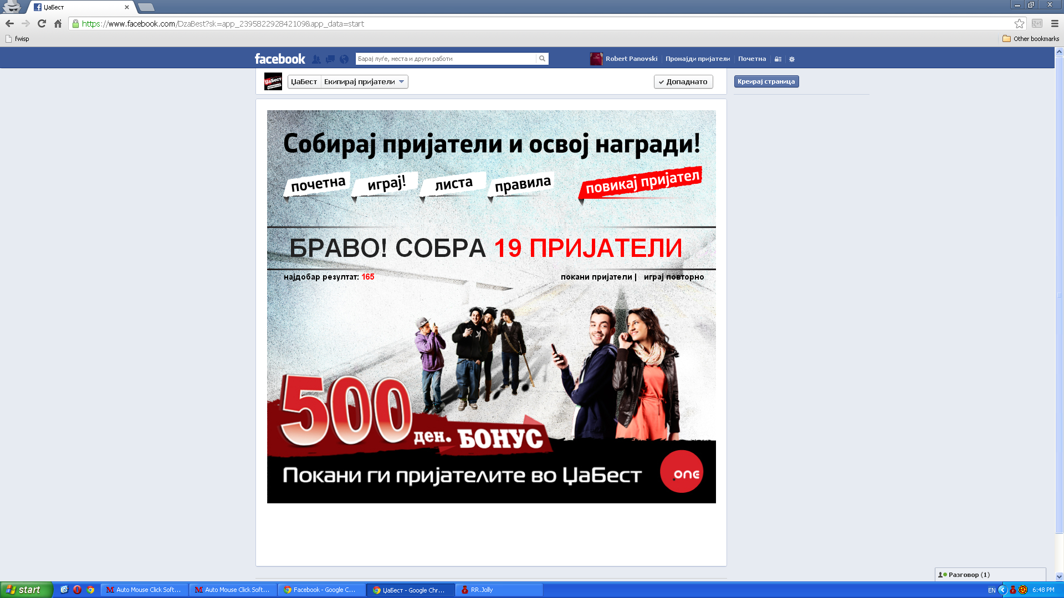
Task: Click the Facebook search field
Action: point(446,59)
